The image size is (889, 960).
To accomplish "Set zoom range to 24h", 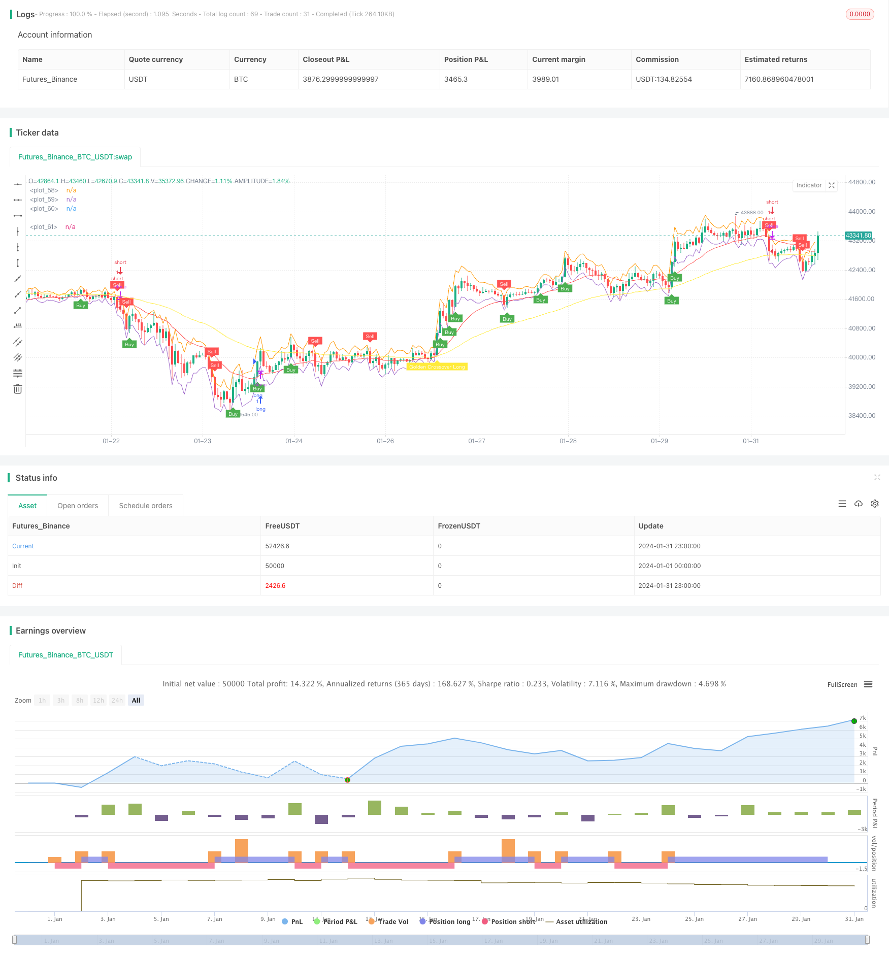I will point(117,700).
